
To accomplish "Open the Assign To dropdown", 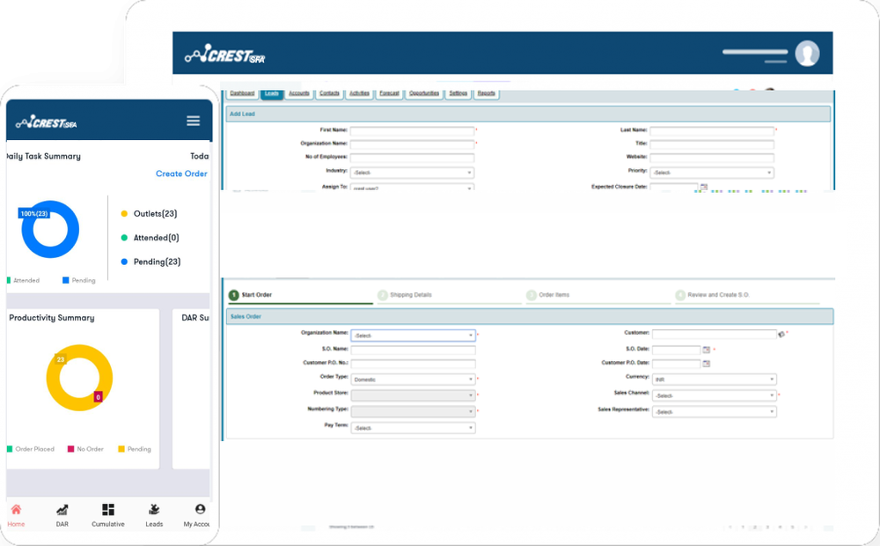I will pyautogui.click(x=412, y=187).
